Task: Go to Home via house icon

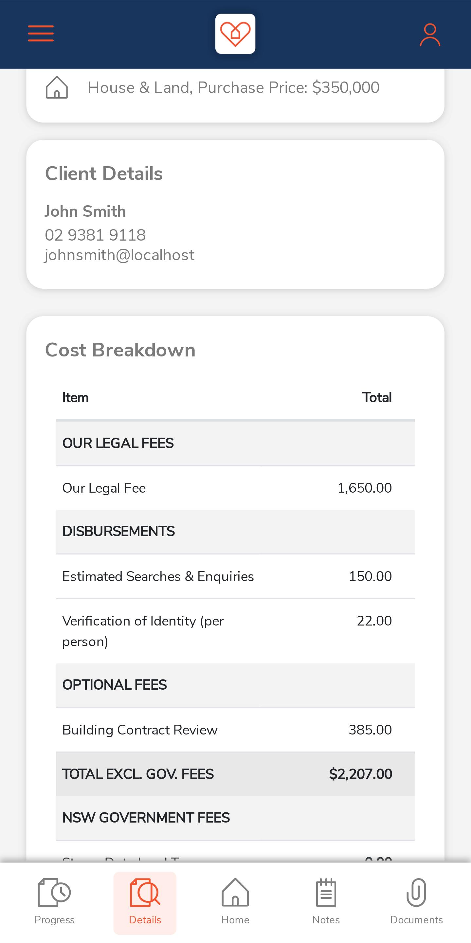Action: [x=235, y=893]
